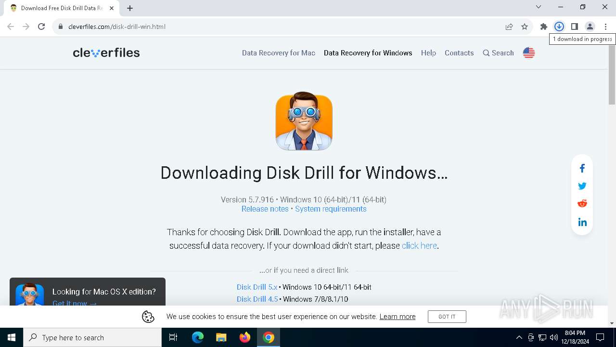Open the Help menu item
Viewport: 616px width, 347px height.
pos(428,53)
